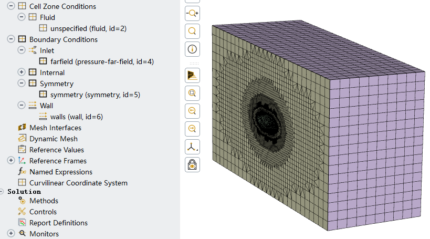Screen dimensions: 430x239
Task: Select 'unspecified (fluid, id=2)' zone
Action: (88, 28)
